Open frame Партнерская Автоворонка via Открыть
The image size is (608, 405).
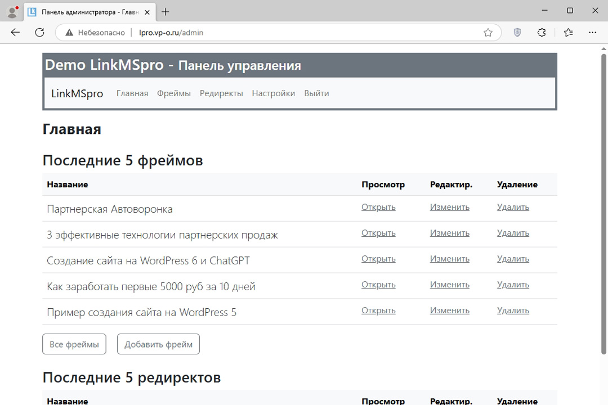(x=378, y=207)
